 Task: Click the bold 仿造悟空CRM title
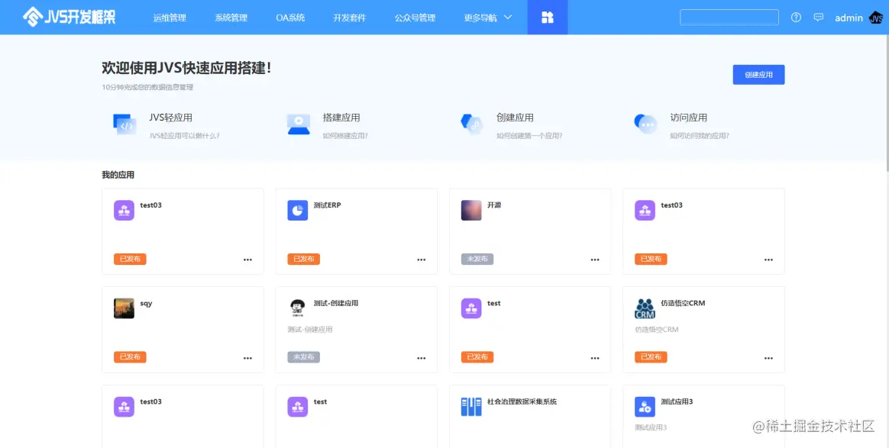point(683,303)
